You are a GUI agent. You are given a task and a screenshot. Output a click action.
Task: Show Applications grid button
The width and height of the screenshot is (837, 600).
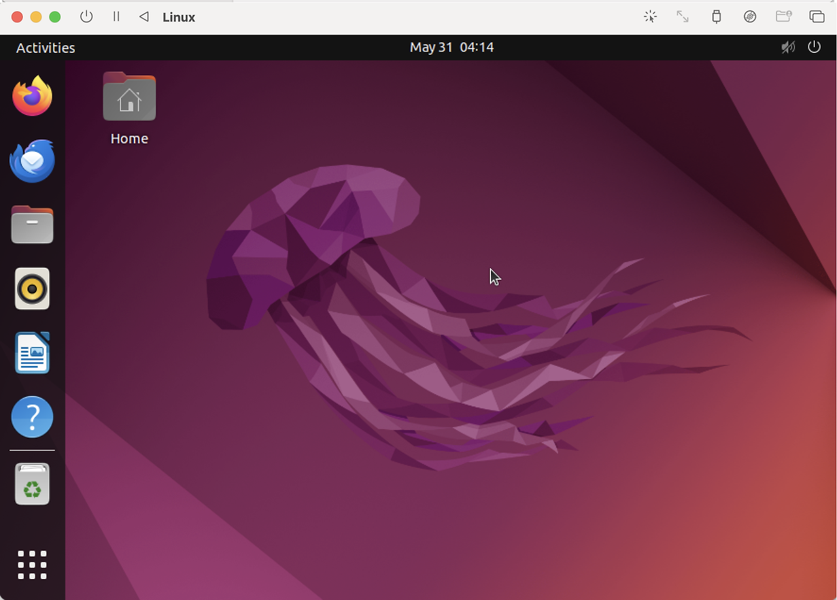point(32,565)
